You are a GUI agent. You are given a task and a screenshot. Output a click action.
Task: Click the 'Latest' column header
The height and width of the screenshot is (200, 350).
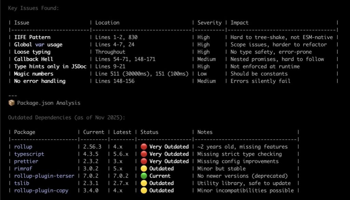(x=122, y=132)
